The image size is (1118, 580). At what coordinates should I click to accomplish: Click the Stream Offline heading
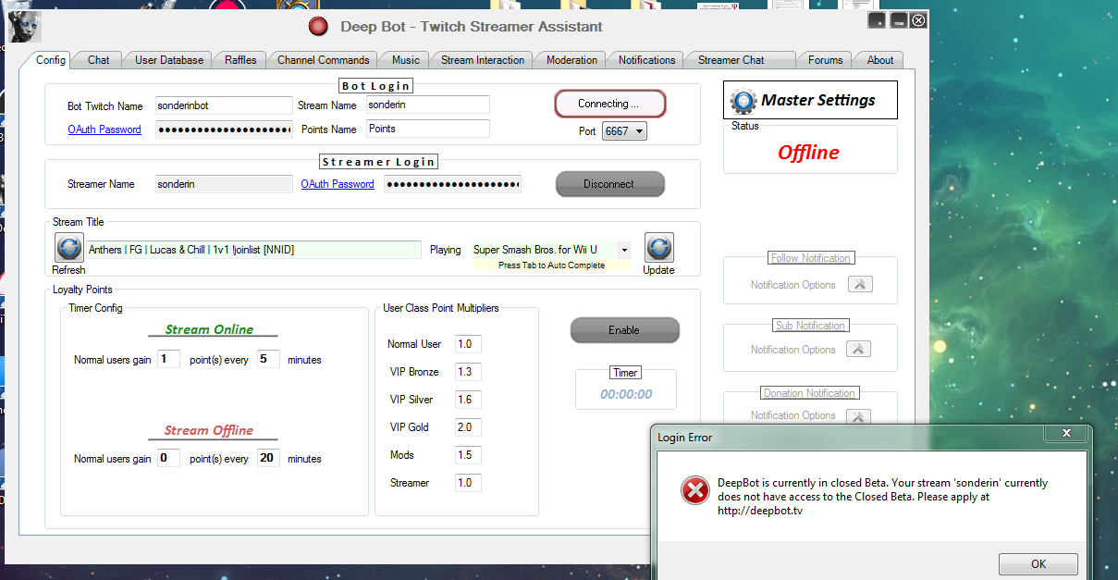click(x=209, y=430)
